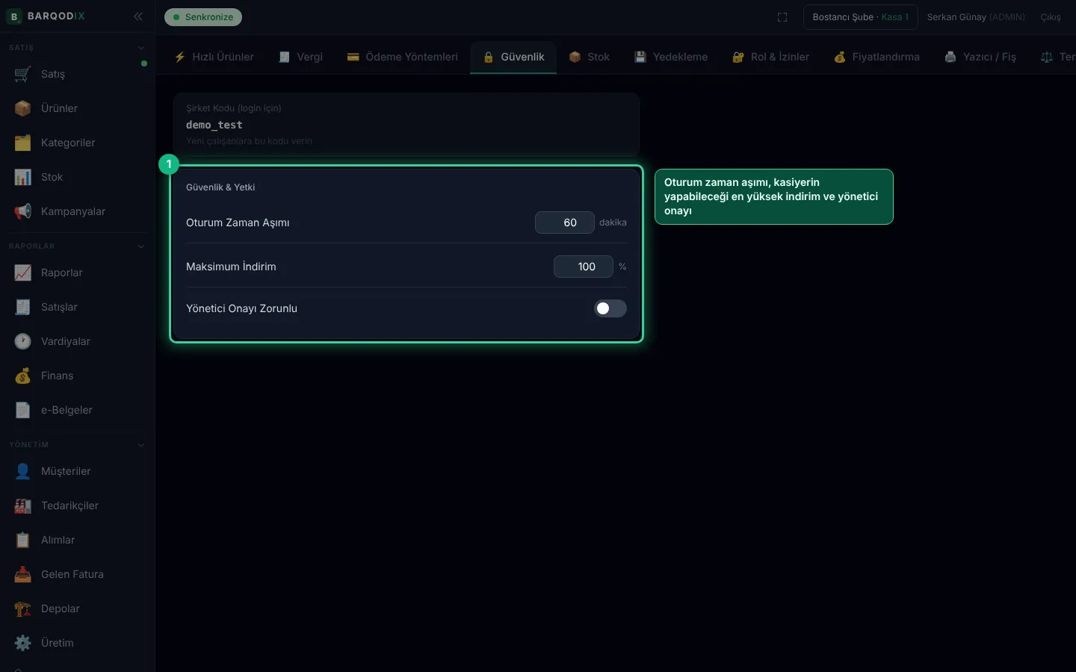This screenshot has height=672, width=1076.
Task: Open Alımlar clipboard icon
Action: click(23, 540)
